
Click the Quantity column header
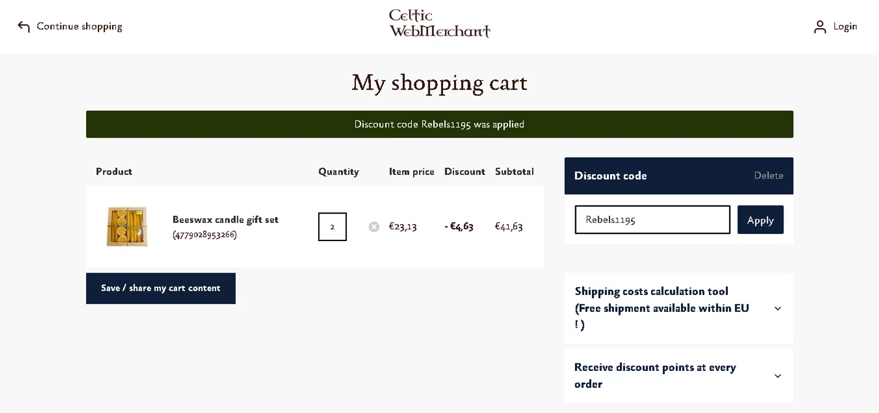tap(339, 171)
